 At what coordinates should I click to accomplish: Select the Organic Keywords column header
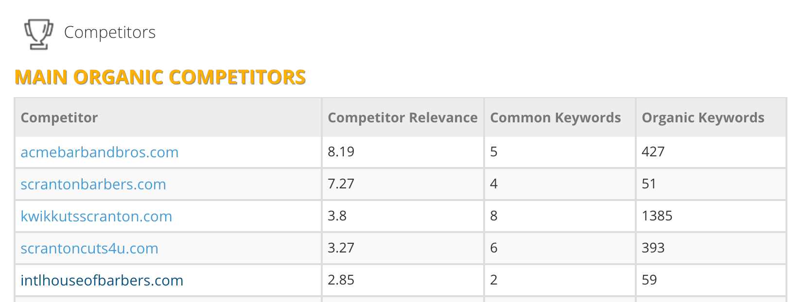(703, 118)
